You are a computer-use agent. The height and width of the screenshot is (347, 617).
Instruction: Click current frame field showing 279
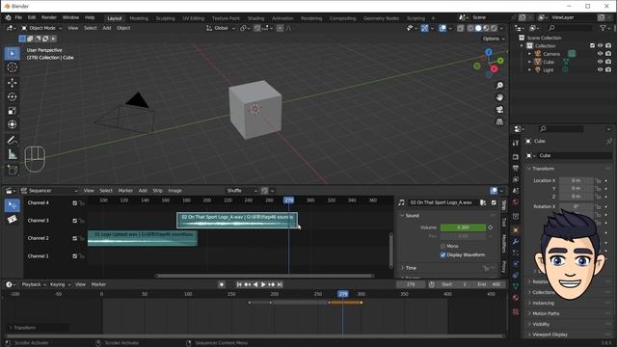(x=411, y=284)
